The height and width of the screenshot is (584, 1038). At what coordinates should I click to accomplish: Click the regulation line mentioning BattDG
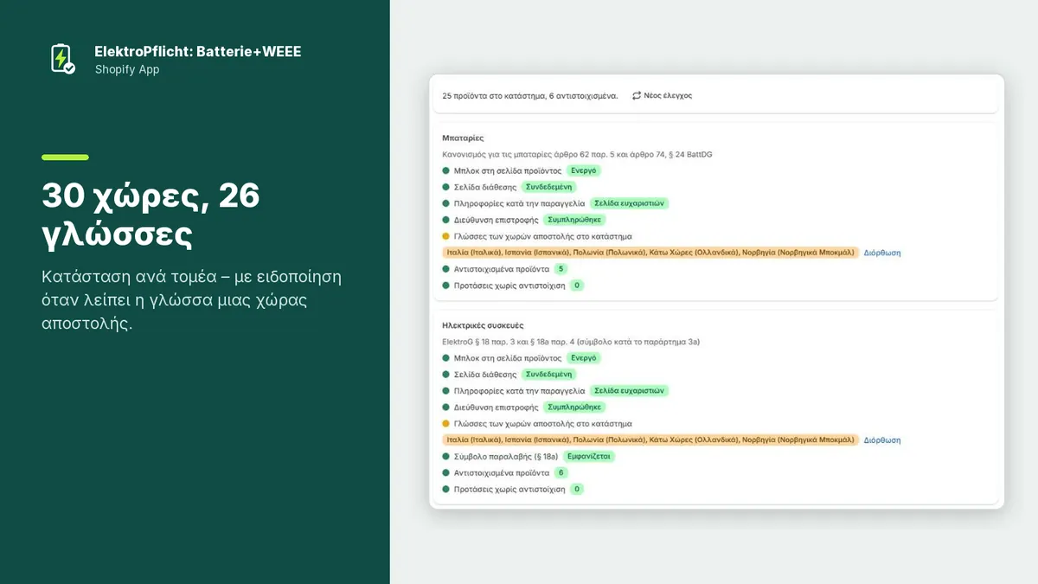click(577, 154)
